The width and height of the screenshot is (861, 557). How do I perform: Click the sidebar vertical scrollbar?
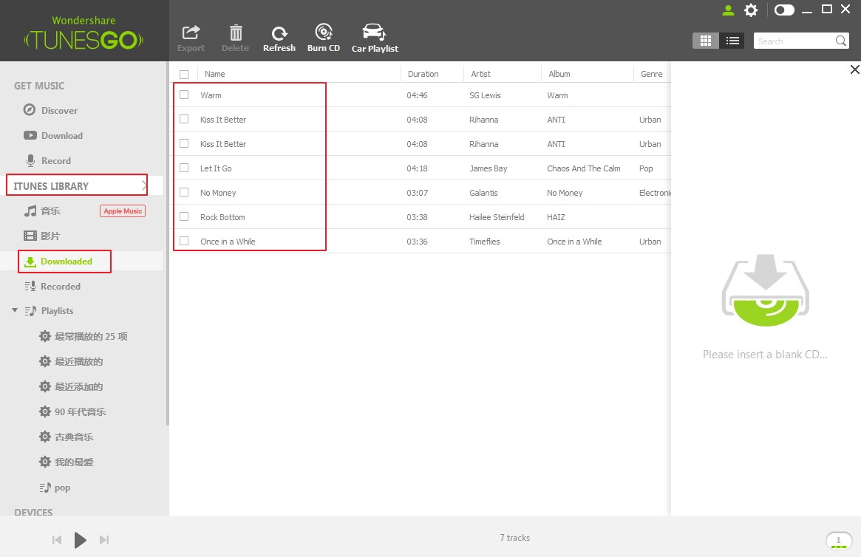click(167, 245)
